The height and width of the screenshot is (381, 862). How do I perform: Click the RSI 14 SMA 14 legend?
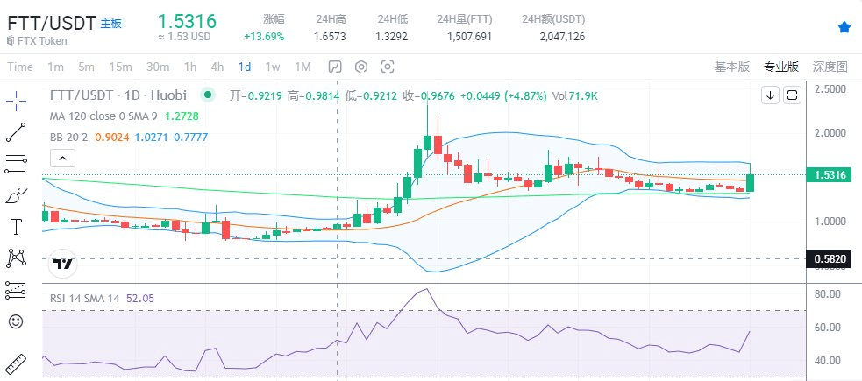point(84,299)
